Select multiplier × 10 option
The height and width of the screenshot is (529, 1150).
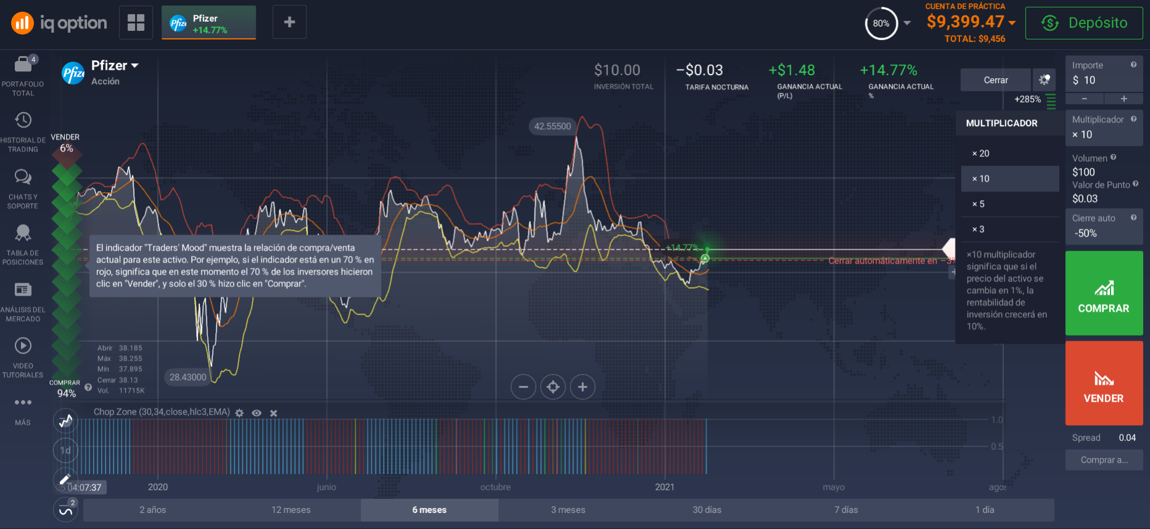coord(1010,179)
